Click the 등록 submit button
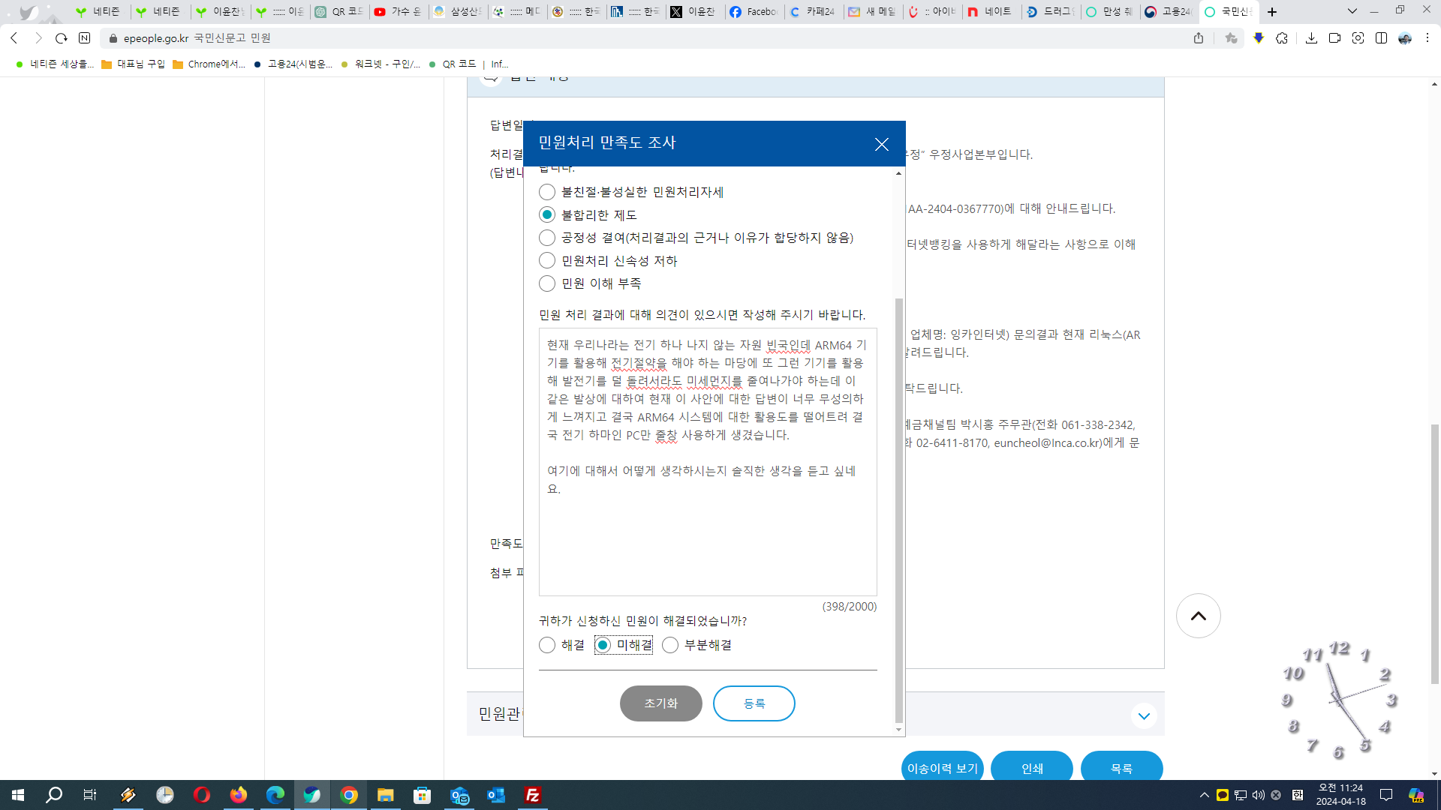Image resolution: width=1441 pixels, height=810 pixels. (x=754, y=703)
